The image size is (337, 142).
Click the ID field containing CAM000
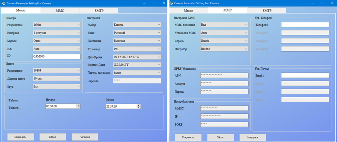pyautogui.click(x=56, y=57)
